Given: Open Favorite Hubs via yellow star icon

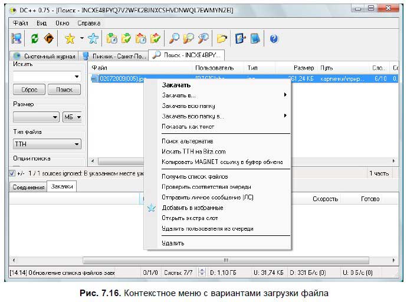Looking at the screenshot, I should point(70,39).
